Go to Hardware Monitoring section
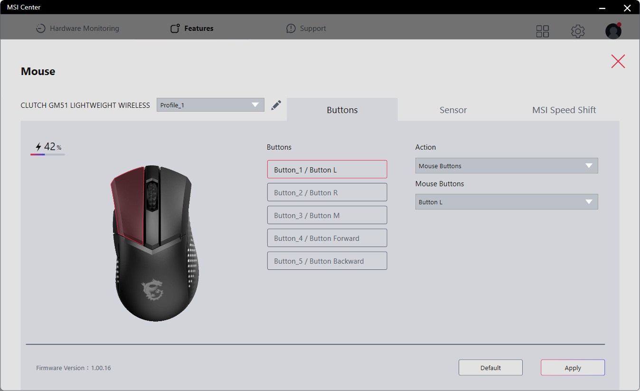This screenshot has height=391, width=640. [x=77, y=29]
